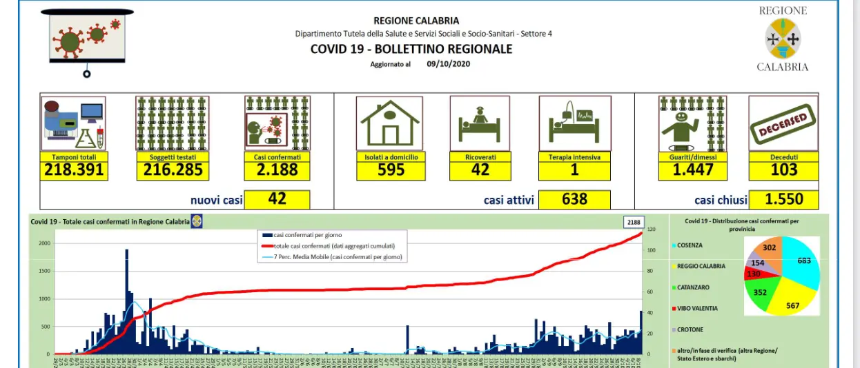Screen dimensions: 860x368
Task: Select the casi confermati per giorno legend entry
Action: pos(302,236)
